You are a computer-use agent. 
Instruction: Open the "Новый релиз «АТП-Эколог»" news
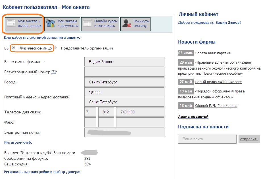click(x=218, y=82)
